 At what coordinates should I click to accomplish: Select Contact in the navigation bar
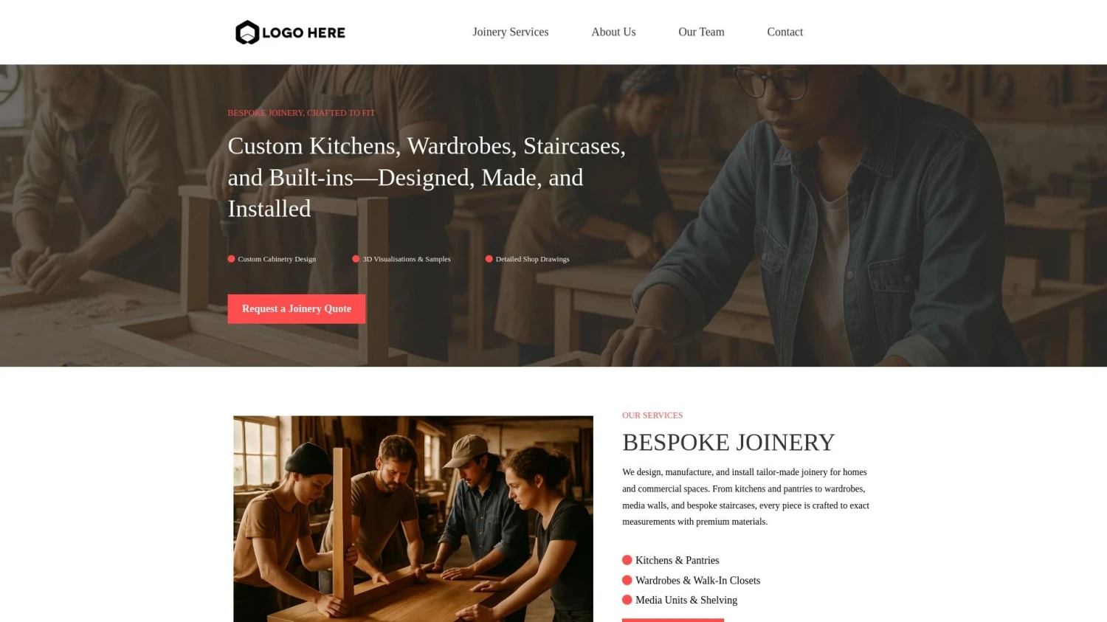(784, 32)
